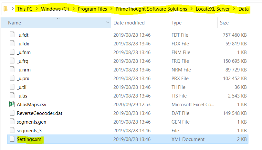Select the _u.fnm file name

tap(24, 52)
